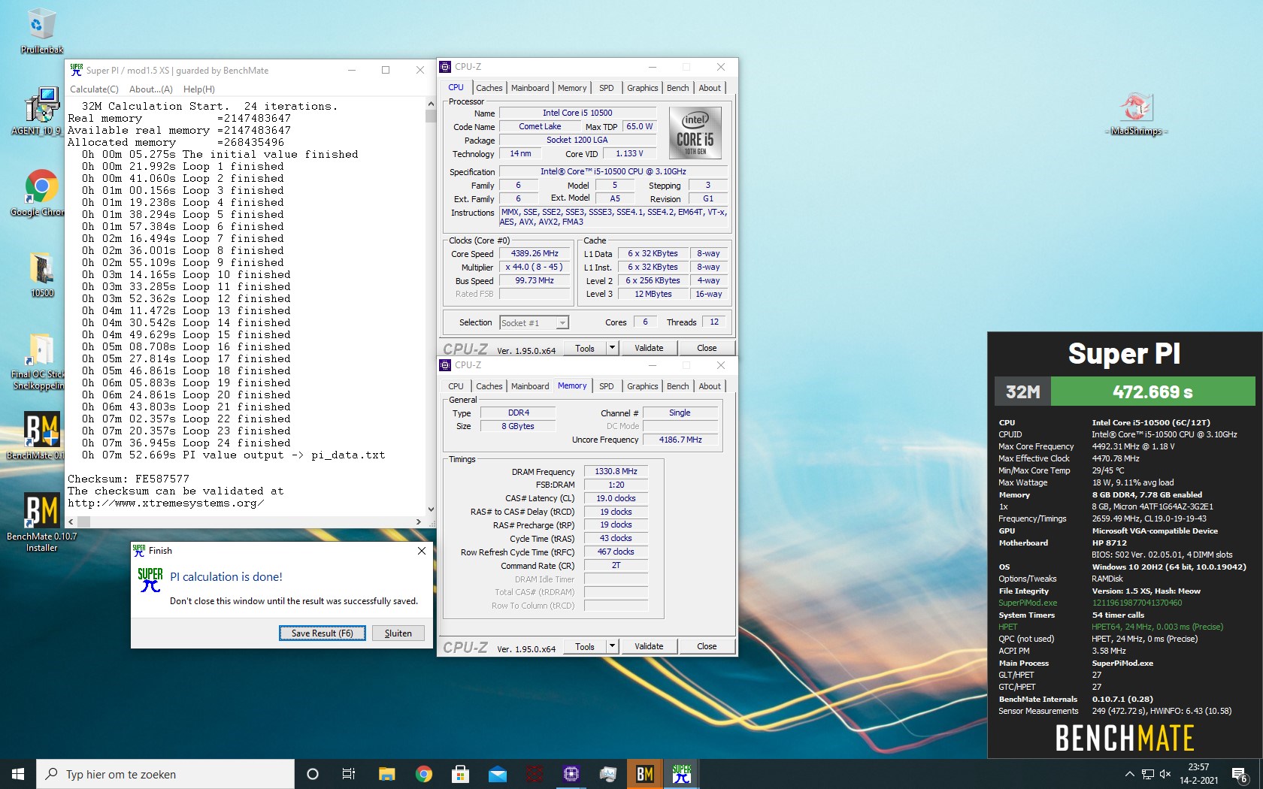The height and width of the screenshot is (789, 1263).
Task: Click the Core Speed 4389.26 MHz field
Action: pos(535,254)
